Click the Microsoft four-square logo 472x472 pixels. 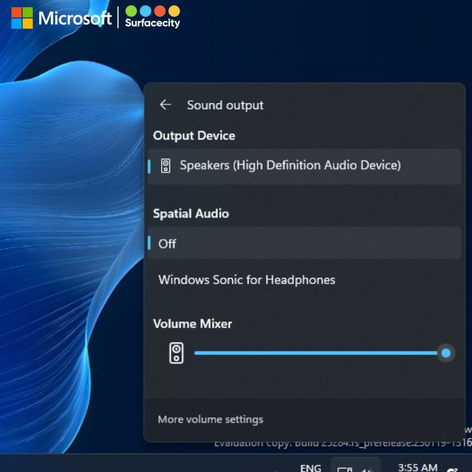22,18
